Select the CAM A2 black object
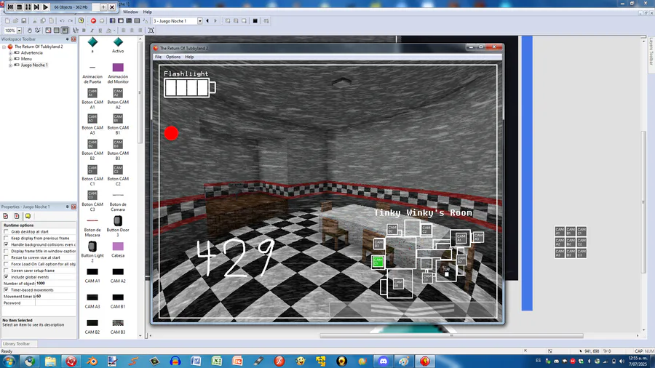 [118, 276]
